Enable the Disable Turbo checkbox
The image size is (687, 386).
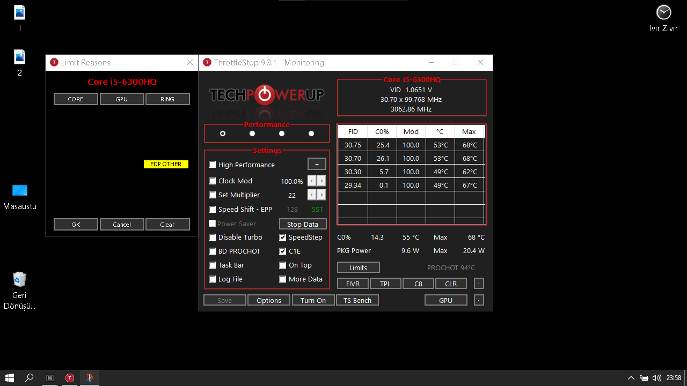point(213,237)
